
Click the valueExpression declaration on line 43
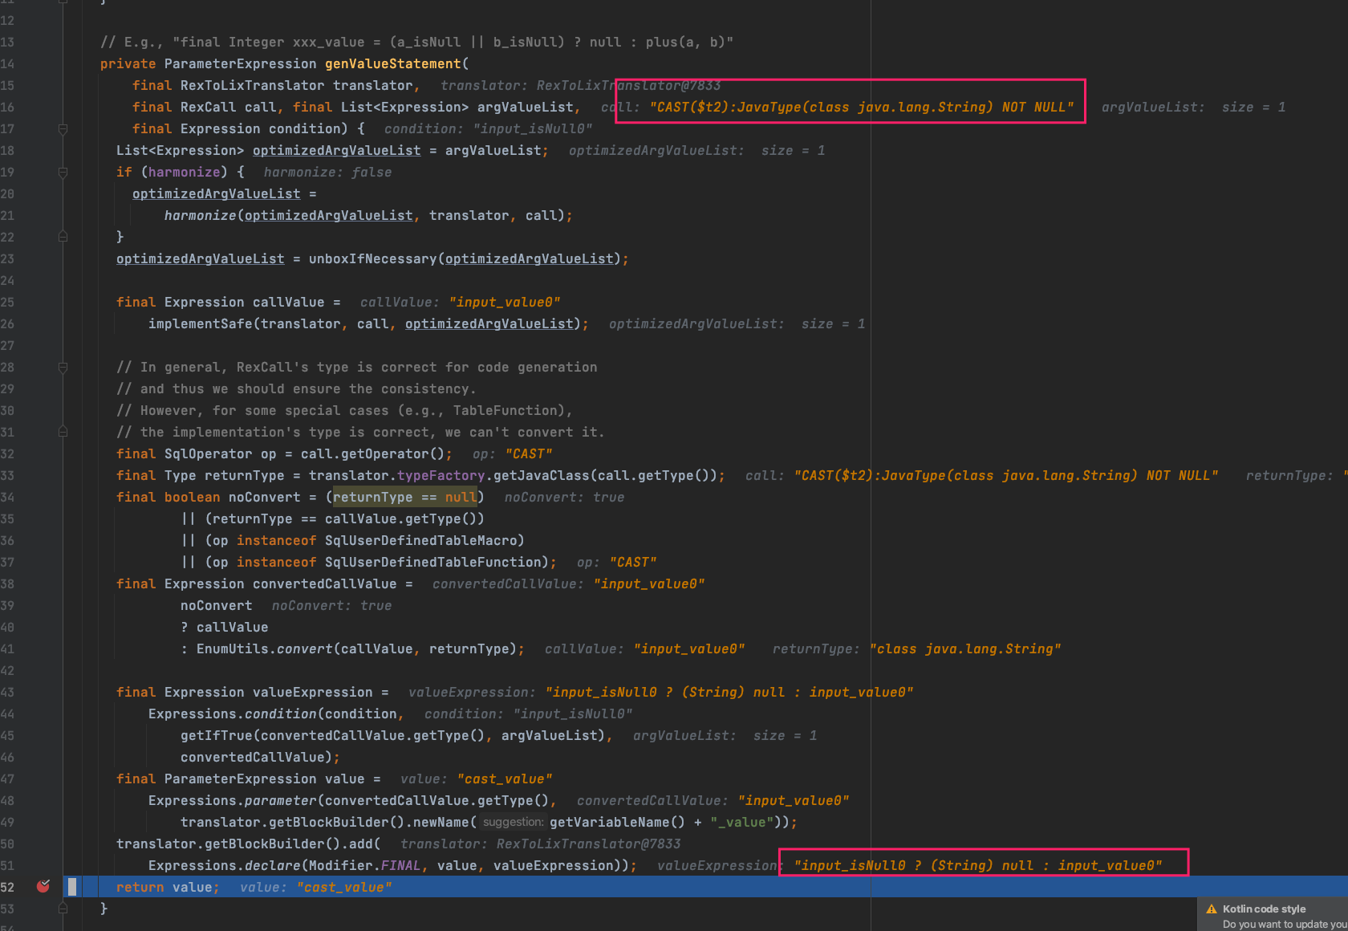(x=313, y=692)
